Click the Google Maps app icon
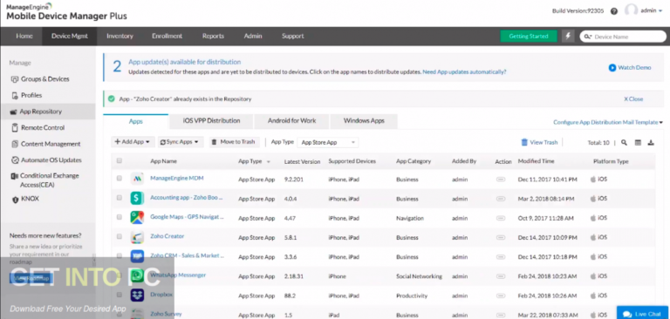The image size is (670, 319). [137, 217]
